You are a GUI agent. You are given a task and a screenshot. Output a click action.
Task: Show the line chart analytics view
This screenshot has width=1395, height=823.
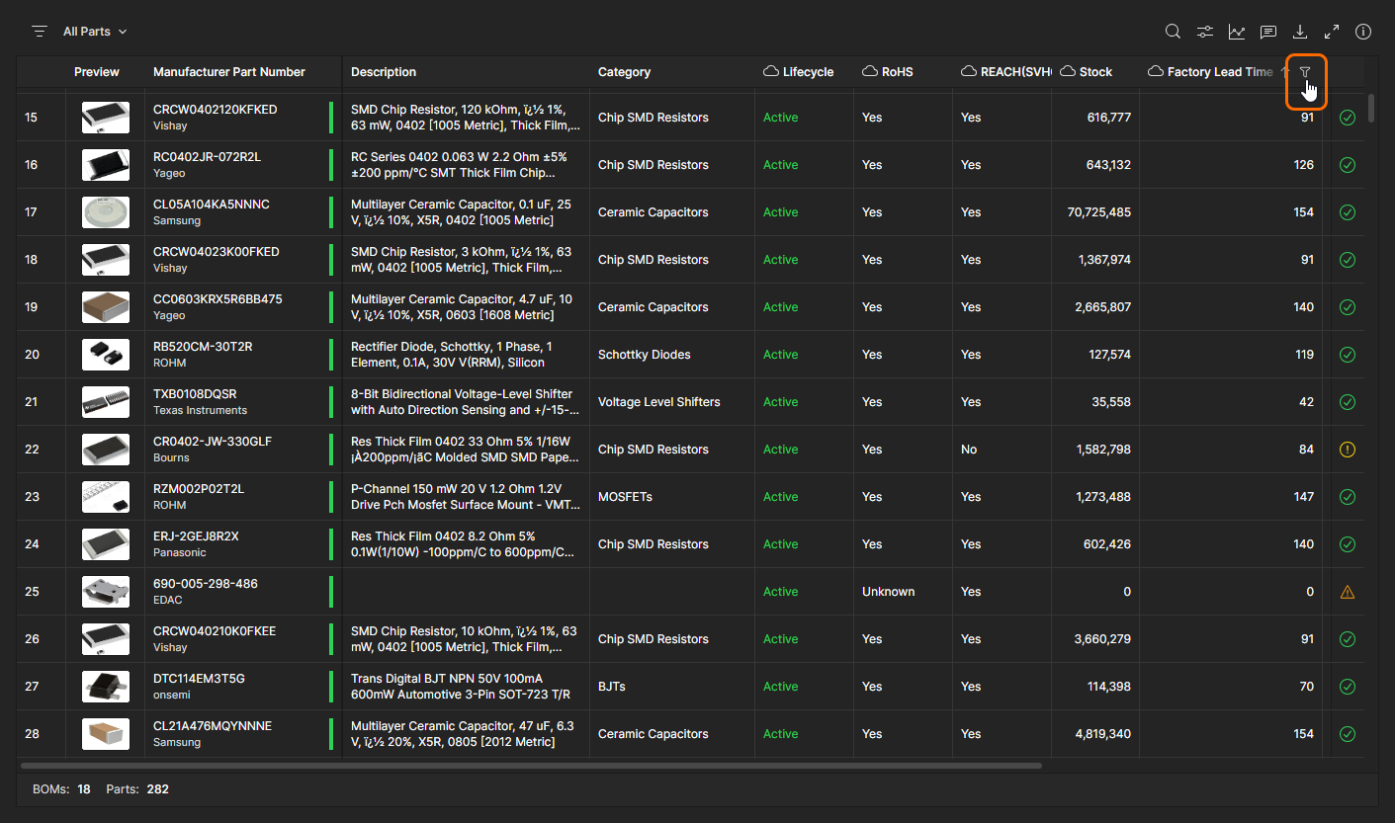1237,32
